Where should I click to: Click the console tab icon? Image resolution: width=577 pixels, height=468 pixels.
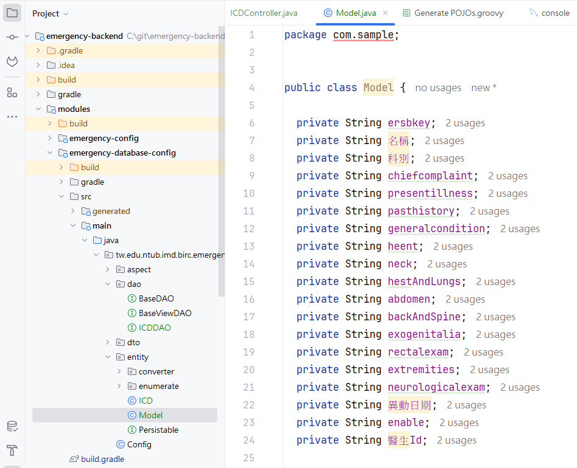tap(534, 13)
